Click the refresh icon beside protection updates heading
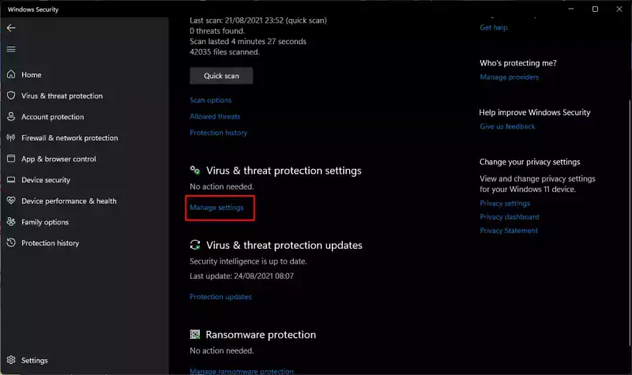The image size is (632, 375). point(195,245)
